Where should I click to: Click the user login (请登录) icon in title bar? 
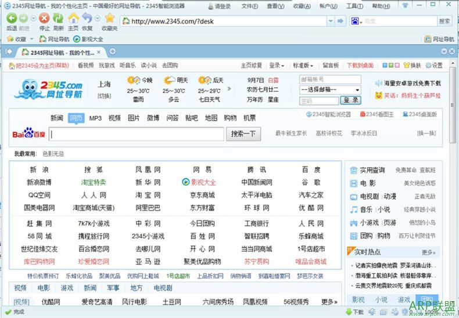(x=210, y=6)
